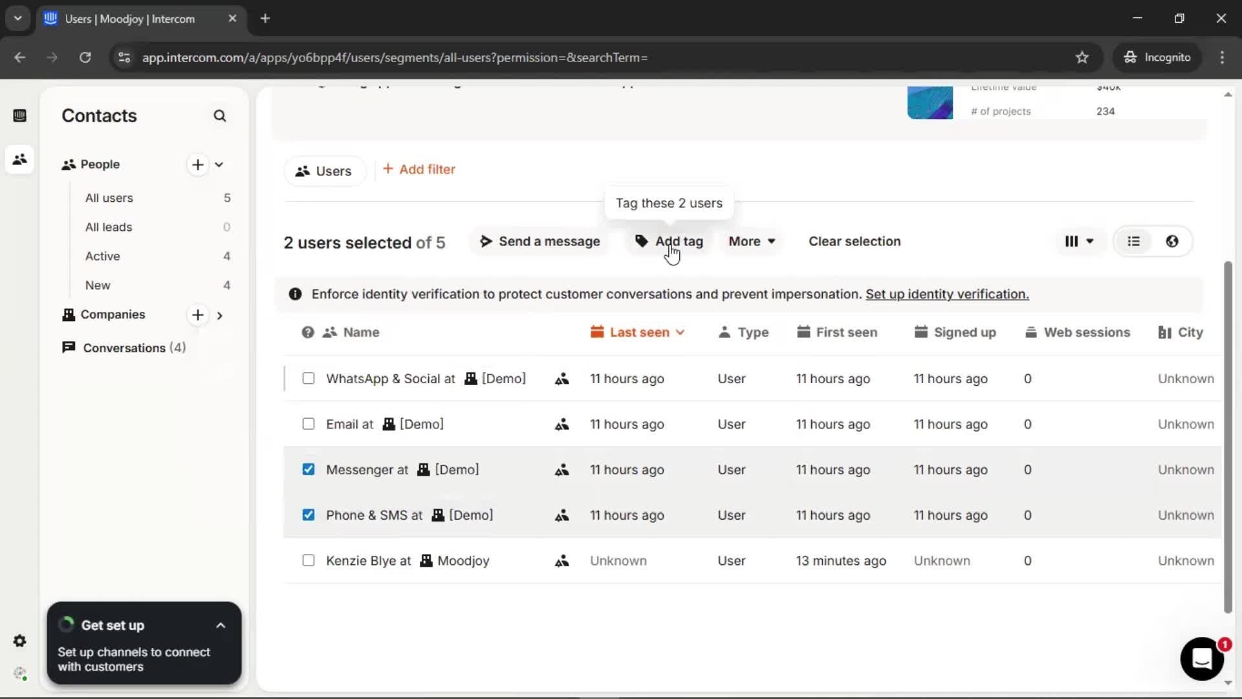Collapse the Get set up panel

(221, 626)
